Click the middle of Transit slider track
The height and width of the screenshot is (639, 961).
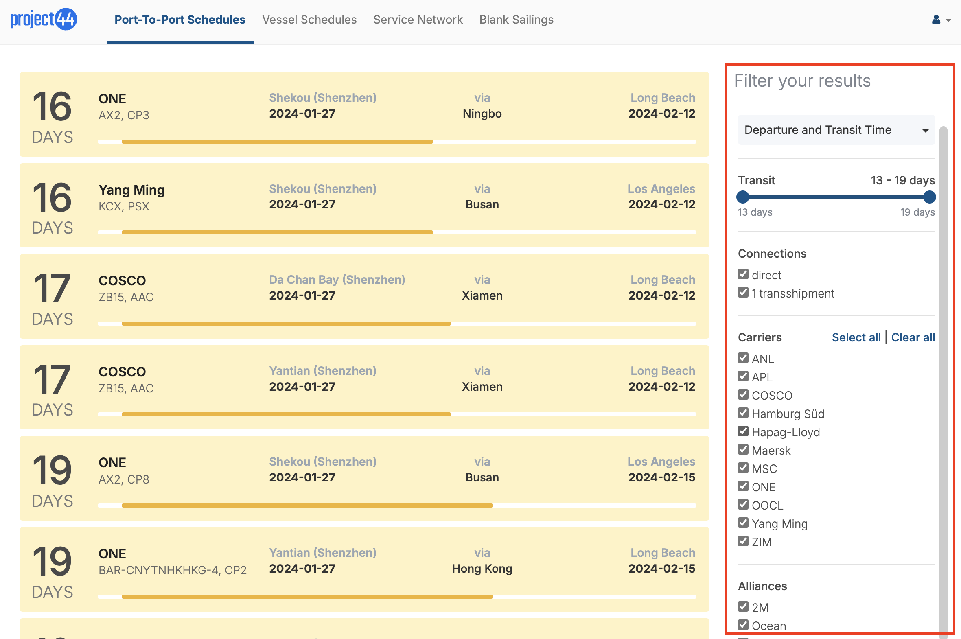(x=836, y=197)
